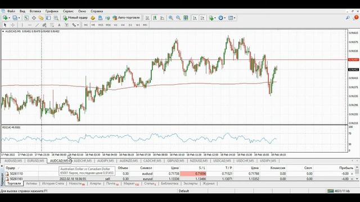Switch to the EURUSD,M5 chart tab

click(35, 161)
